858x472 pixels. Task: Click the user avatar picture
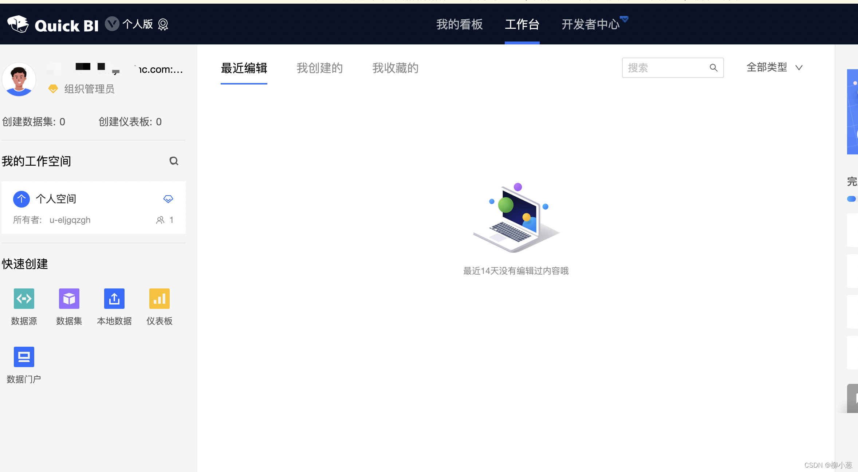[19, 79]
